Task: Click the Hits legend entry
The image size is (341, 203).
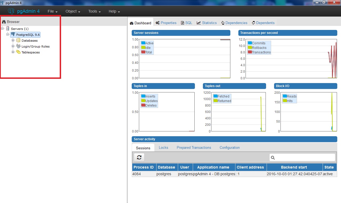Action: 287,101
